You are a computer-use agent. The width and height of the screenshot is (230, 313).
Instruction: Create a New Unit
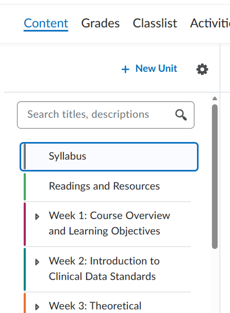tap(149, 69)
